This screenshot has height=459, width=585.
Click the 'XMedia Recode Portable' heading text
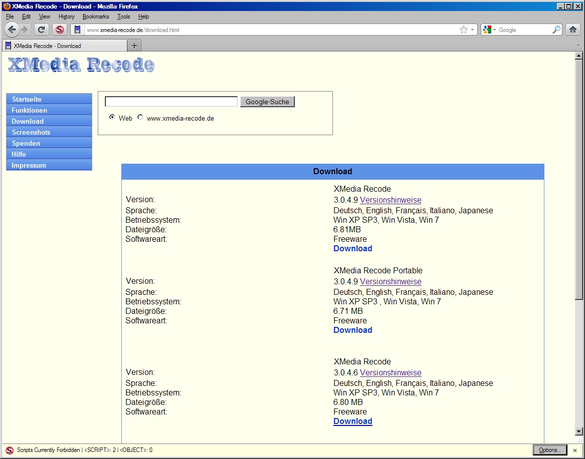378,270
